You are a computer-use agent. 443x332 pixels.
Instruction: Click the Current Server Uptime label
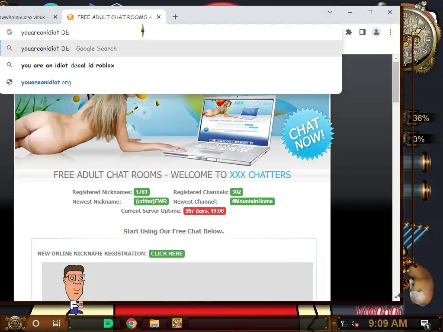(x=151, y=211)
